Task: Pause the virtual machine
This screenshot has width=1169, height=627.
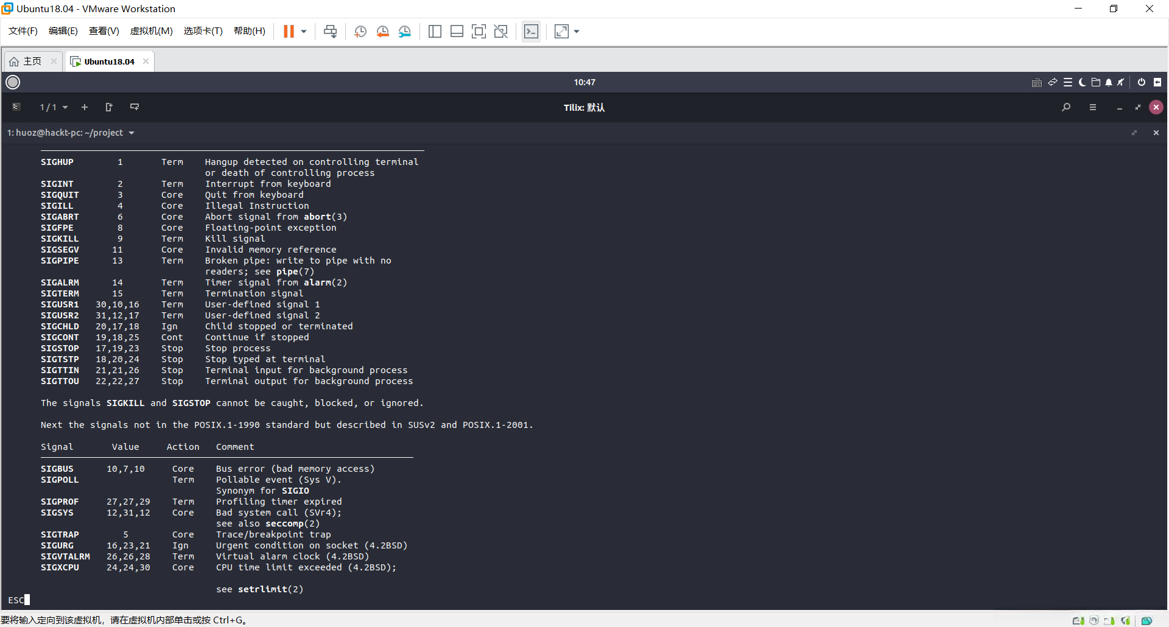Action: pyautogui.click(x=289, y=32)
